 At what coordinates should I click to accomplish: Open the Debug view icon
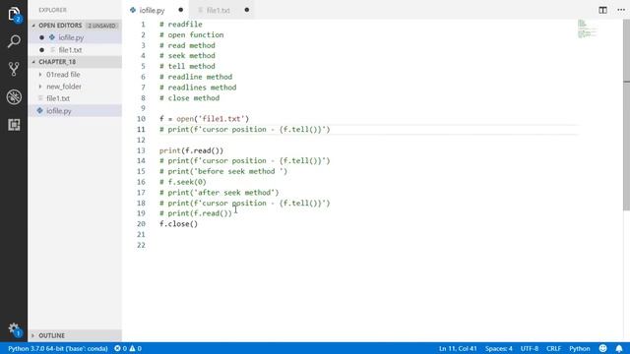click(x=14, y=96)
